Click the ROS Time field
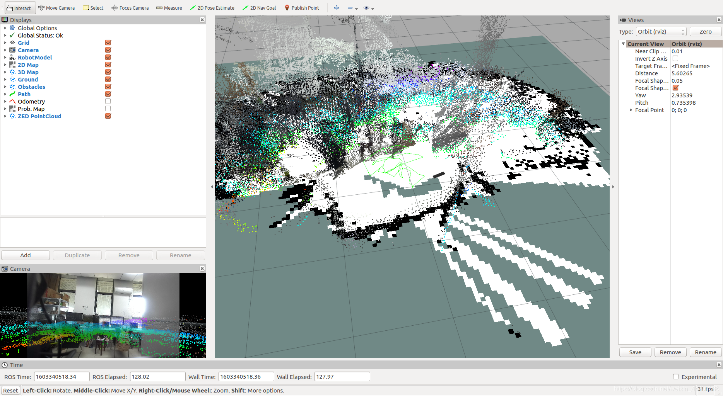Viewport: 723px width, 396px height. (62, 377)
